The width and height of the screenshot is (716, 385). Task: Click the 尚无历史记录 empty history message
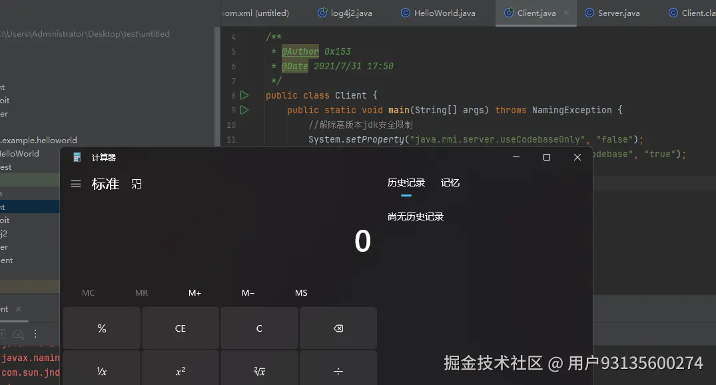(x=416, y=216)
